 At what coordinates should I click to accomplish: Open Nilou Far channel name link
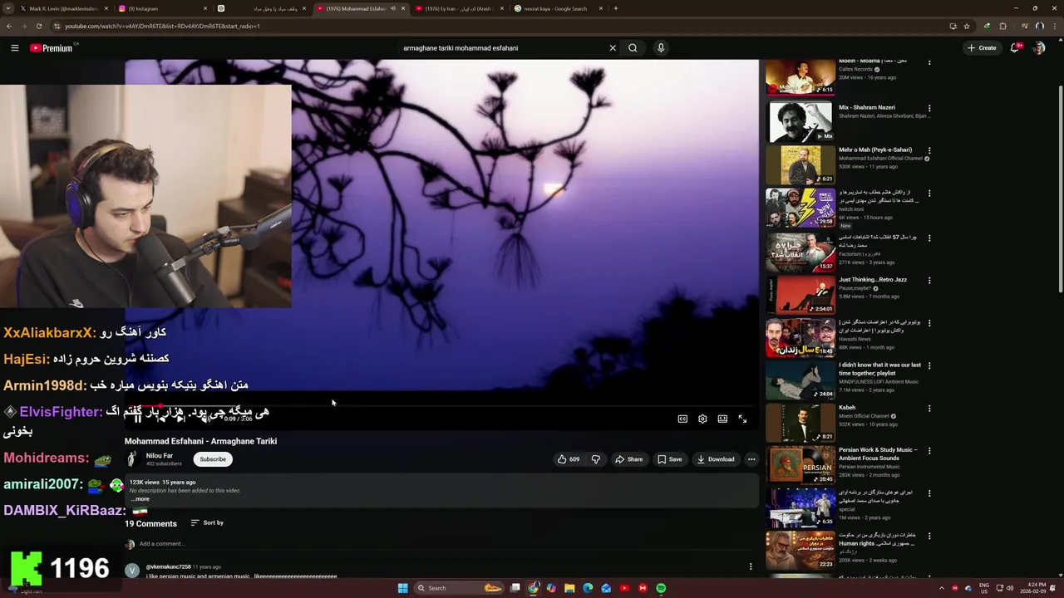click(160, 455)
